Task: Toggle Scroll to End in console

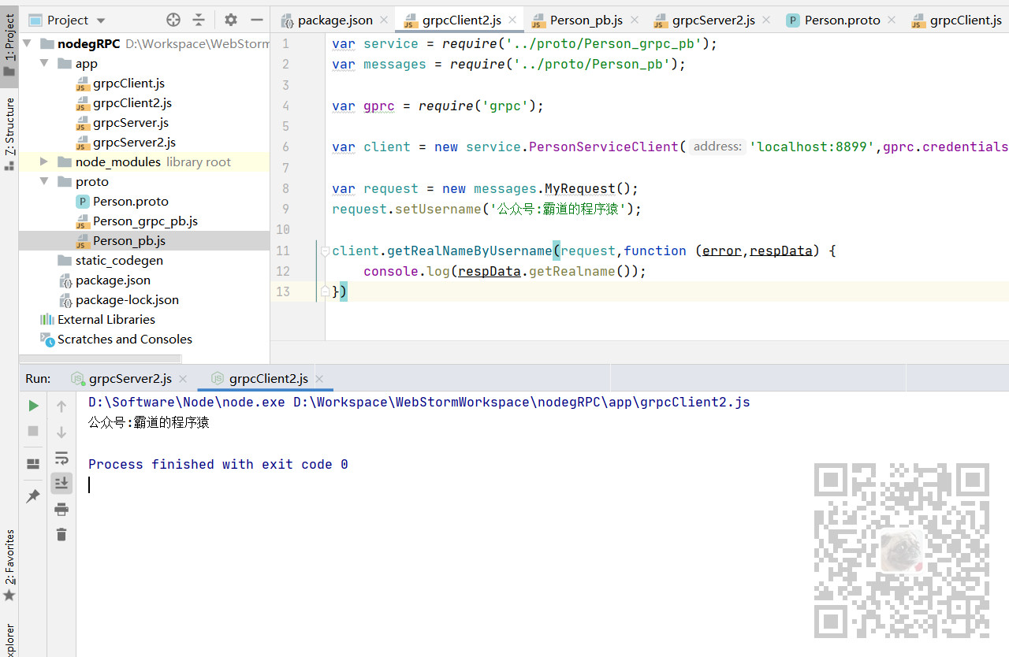Action: (61, 482)
